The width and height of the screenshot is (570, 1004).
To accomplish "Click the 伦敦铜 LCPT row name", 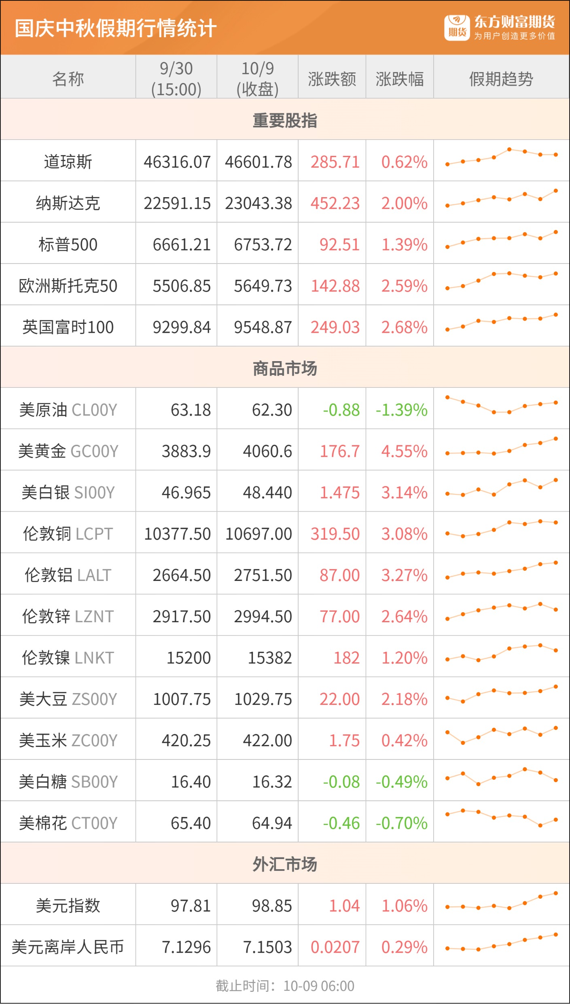I will coord(68,534).
